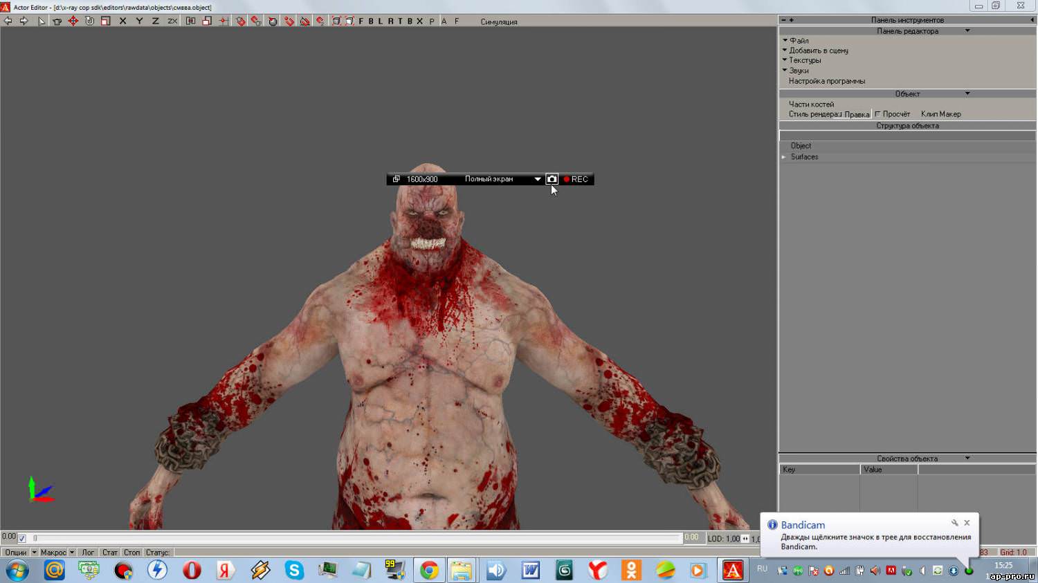Expand the Файл menu
Viewport: 1038px width, 583px height.
[x=799, y=41]
